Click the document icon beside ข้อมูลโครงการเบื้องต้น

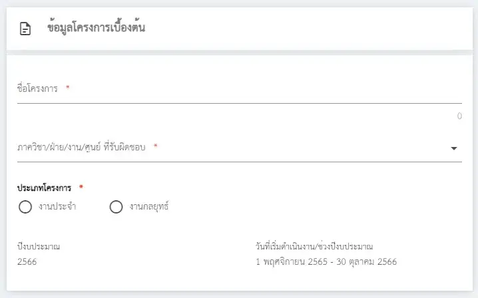[x=25, y=29]
